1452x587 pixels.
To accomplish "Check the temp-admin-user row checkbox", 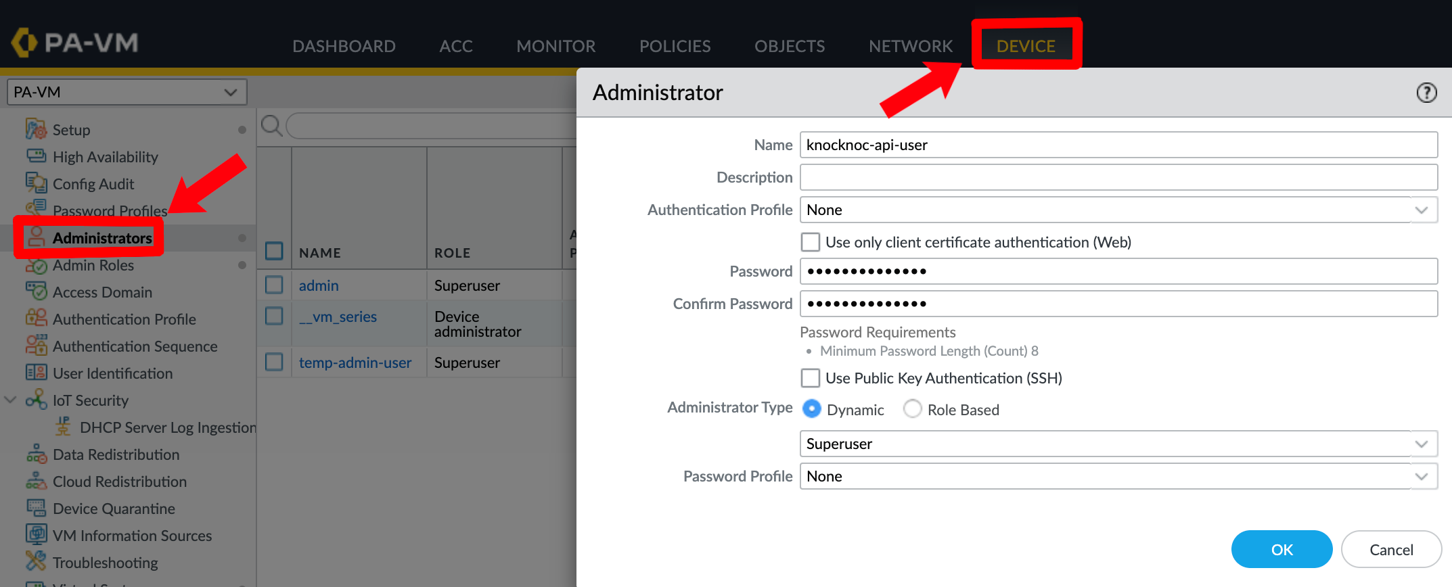I will 274,362.
